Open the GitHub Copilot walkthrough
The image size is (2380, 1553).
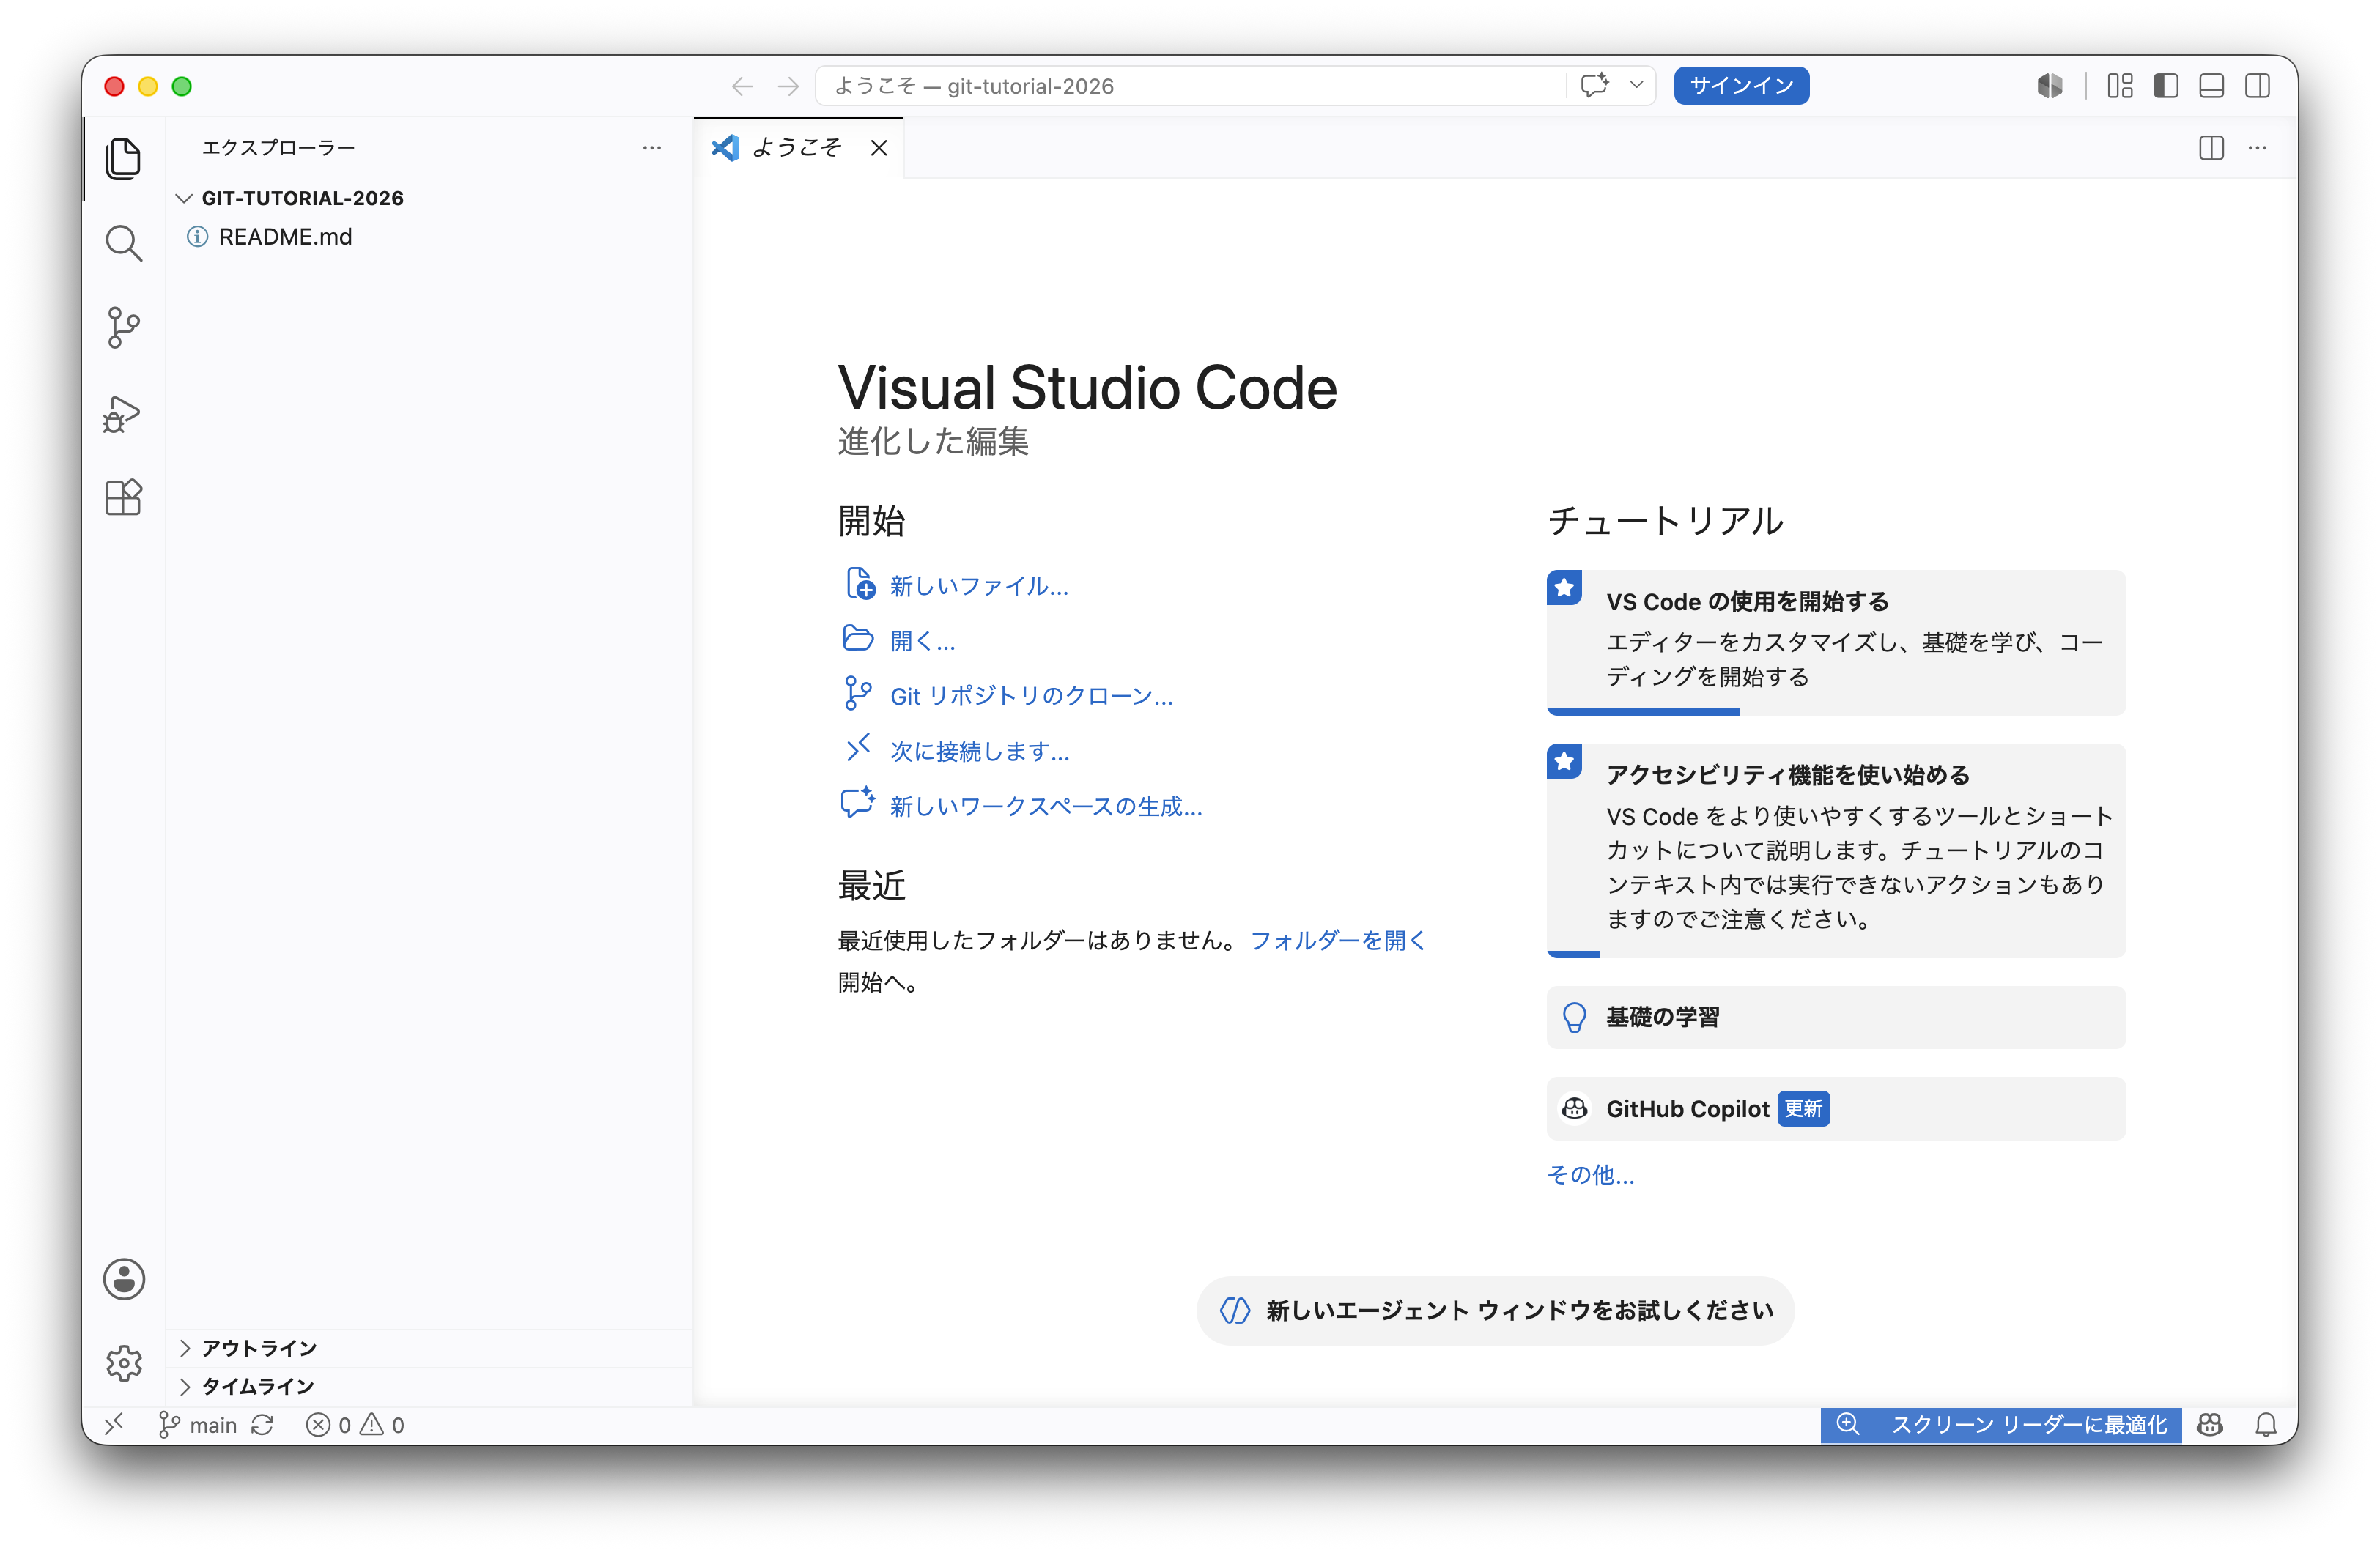[1836, 1108]
